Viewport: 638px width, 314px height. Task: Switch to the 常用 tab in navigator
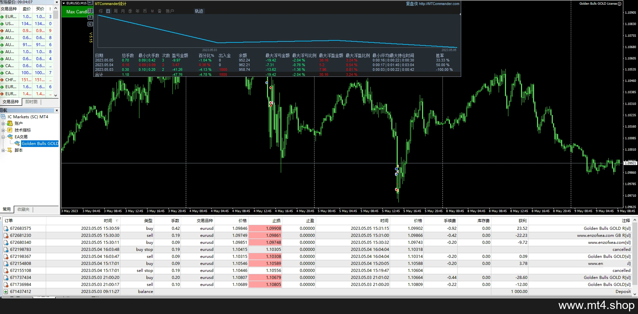(7, 209)
